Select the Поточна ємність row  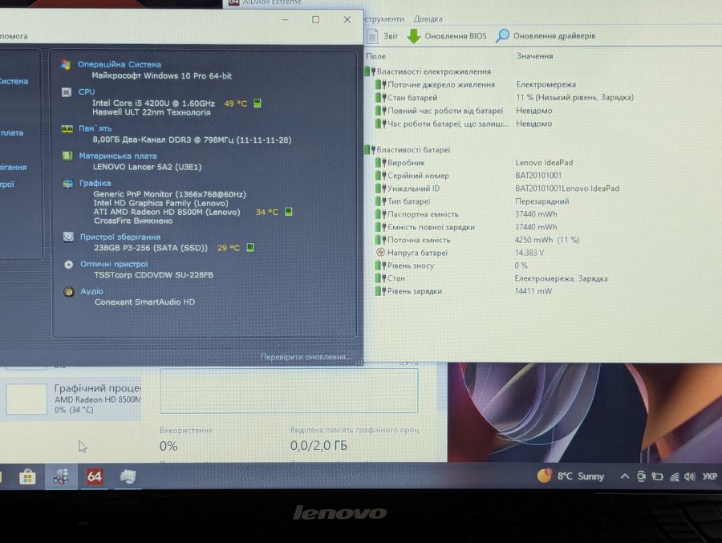(477, 240)
